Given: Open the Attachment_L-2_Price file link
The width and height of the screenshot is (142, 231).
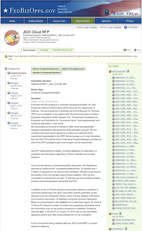Looking at the screenshot, I should click(x=125, y=150).
